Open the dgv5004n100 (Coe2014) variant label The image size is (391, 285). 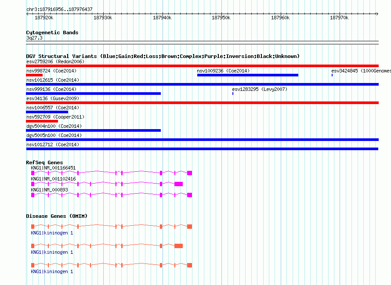pyautogui.click(x=54, y=126)
